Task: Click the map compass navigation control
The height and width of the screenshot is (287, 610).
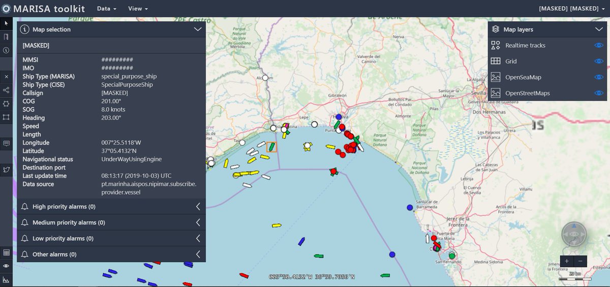Action: tap(574, 234)
